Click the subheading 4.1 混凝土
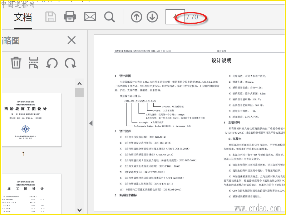 (x=235, y=139)
